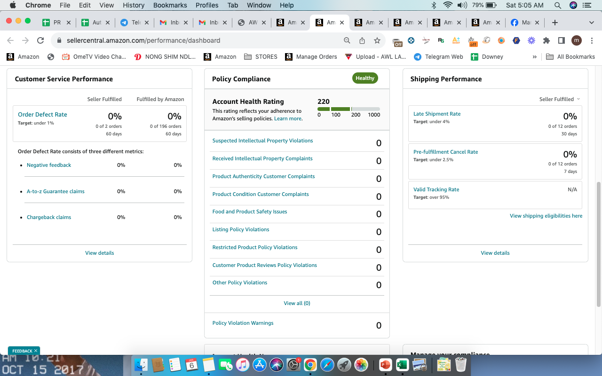602x376 pixels.
Task: Click View shipping eligibilities here
Action: click(x=546, y=216)
